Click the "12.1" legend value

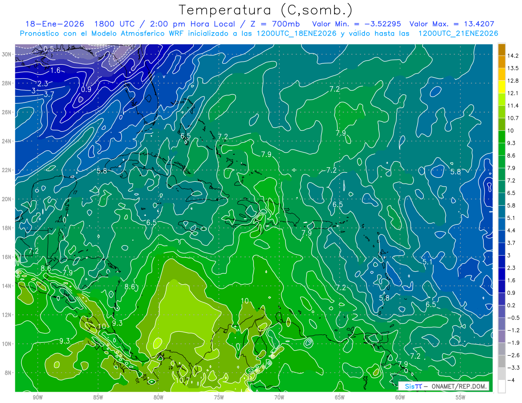513,93
